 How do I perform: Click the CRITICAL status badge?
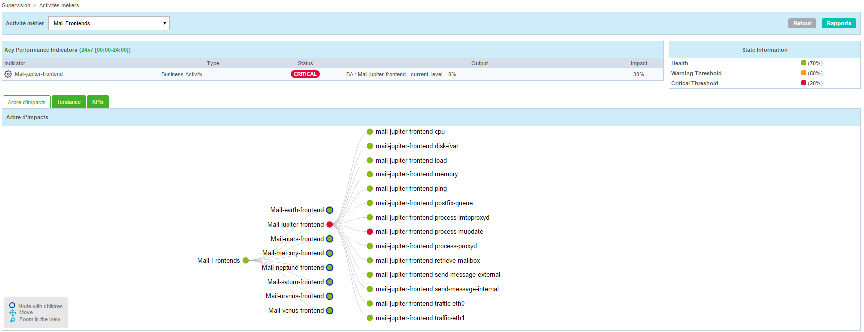[305, 74]
